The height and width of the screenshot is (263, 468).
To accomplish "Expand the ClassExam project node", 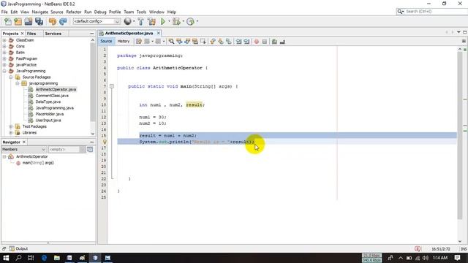I will click(4, 40).
